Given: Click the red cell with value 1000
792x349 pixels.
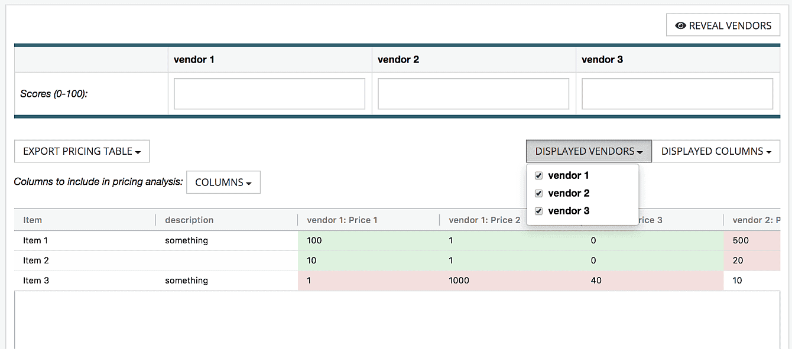Looking at the screenshot, I should tap(511, 280).
